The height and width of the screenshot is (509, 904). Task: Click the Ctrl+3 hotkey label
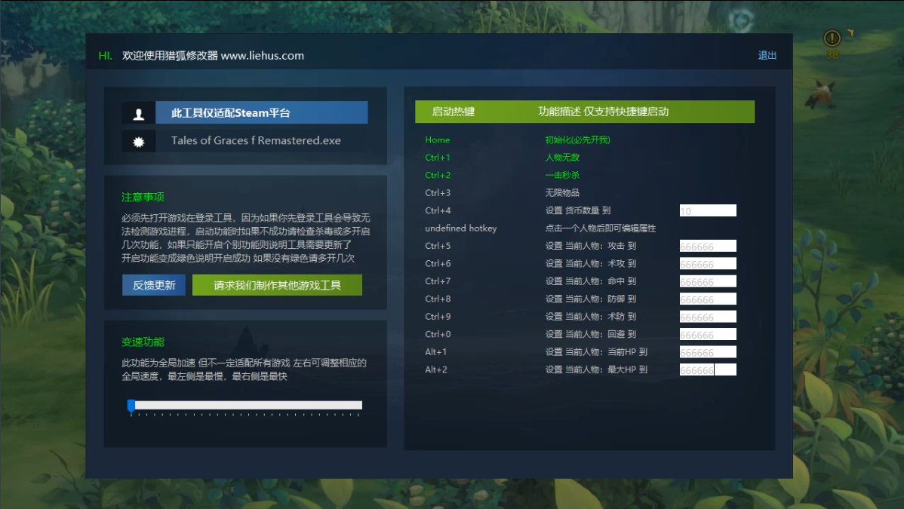[x=438, y=193]
